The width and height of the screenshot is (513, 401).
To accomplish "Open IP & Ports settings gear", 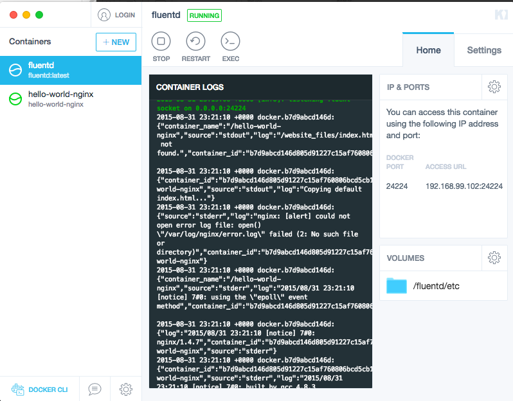I will click(x=494, y=87).
